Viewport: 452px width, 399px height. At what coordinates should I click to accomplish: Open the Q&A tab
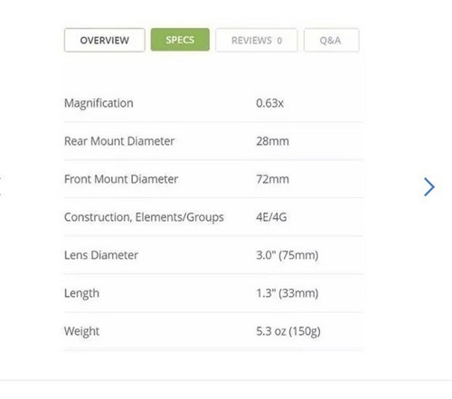(332, 40)
